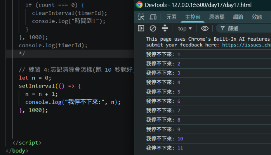Image resolution: width=271 pixels, height=155 pixels.
Task: Create a live expression with eye icon
Action: [x=205, y=28]
